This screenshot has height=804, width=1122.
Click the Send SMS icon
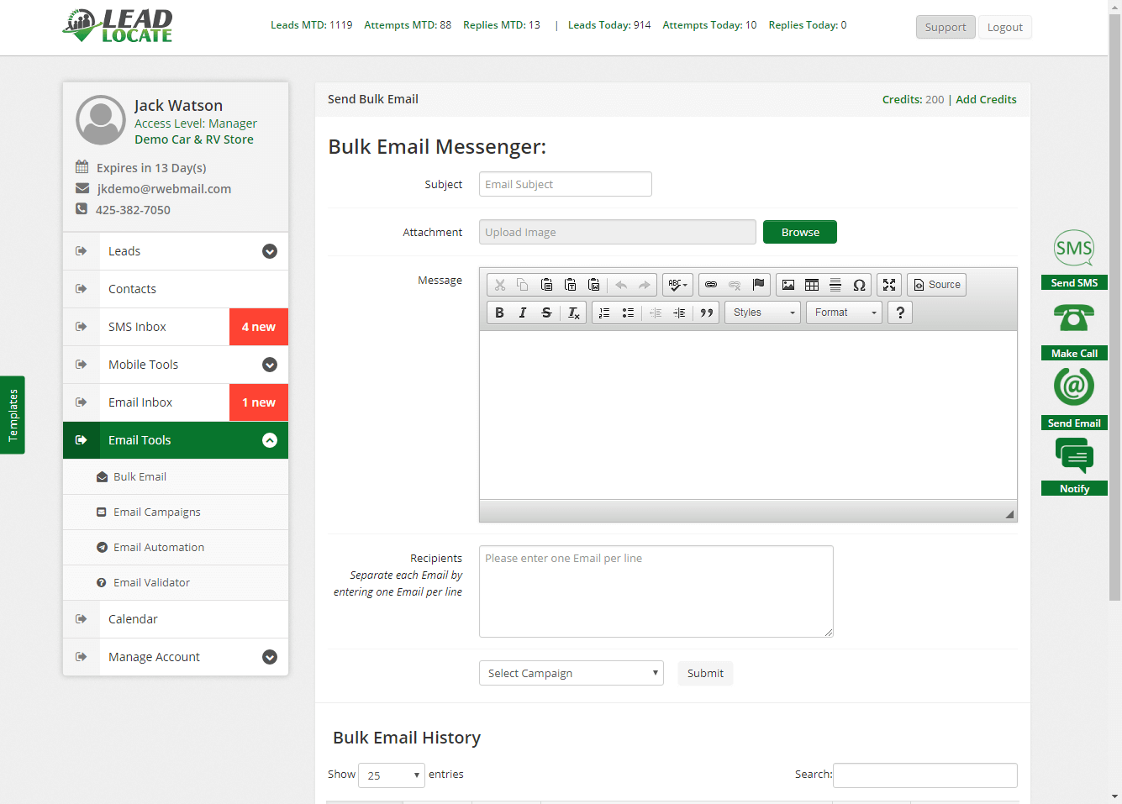coord(1074,249)
